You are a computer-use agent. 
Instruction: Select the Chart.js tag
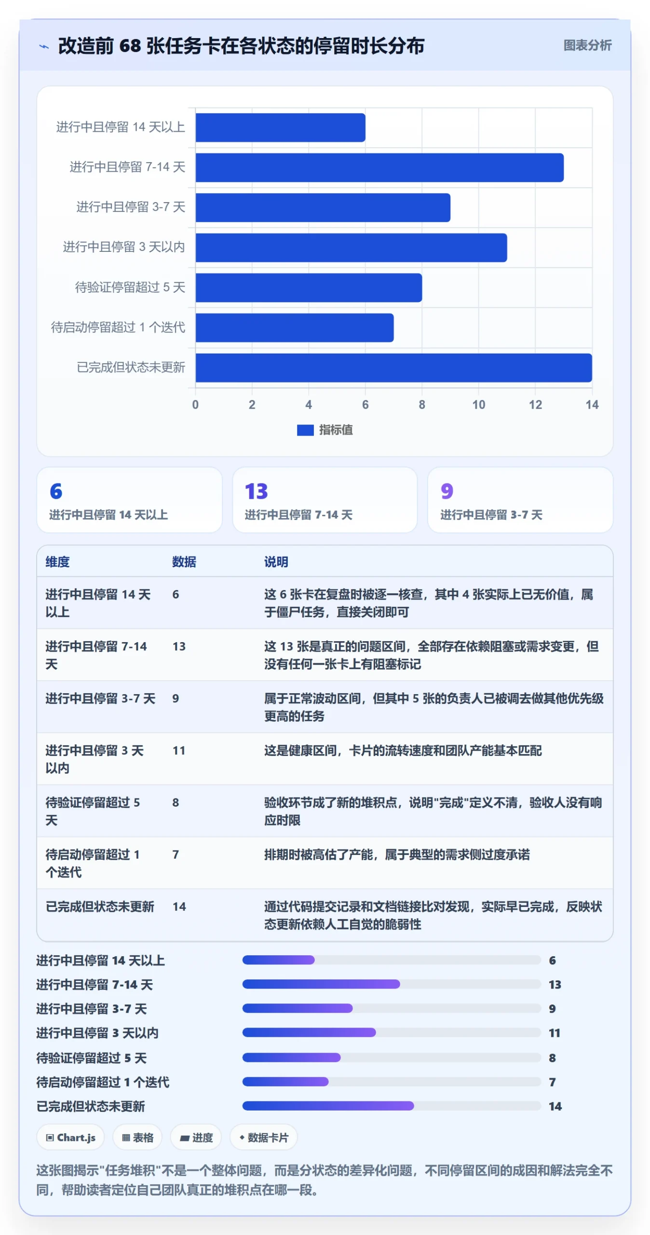71,1138
